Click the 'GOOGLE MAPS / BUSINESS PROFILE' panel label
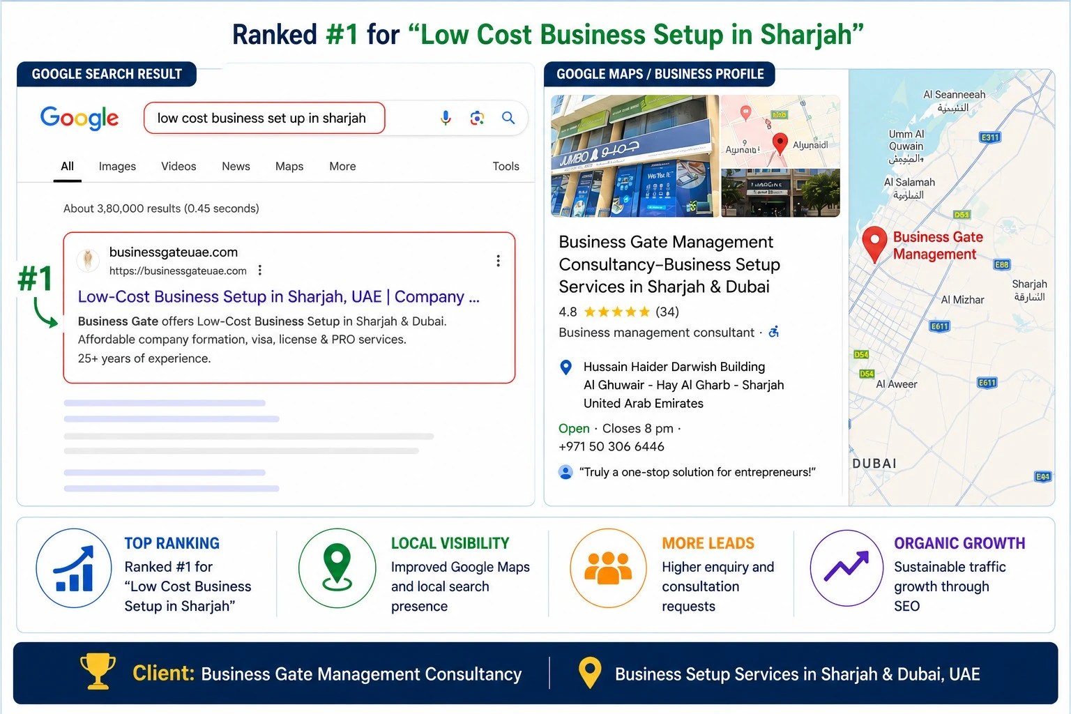Viewport: 1071px width, 714px height. [660, 74]
